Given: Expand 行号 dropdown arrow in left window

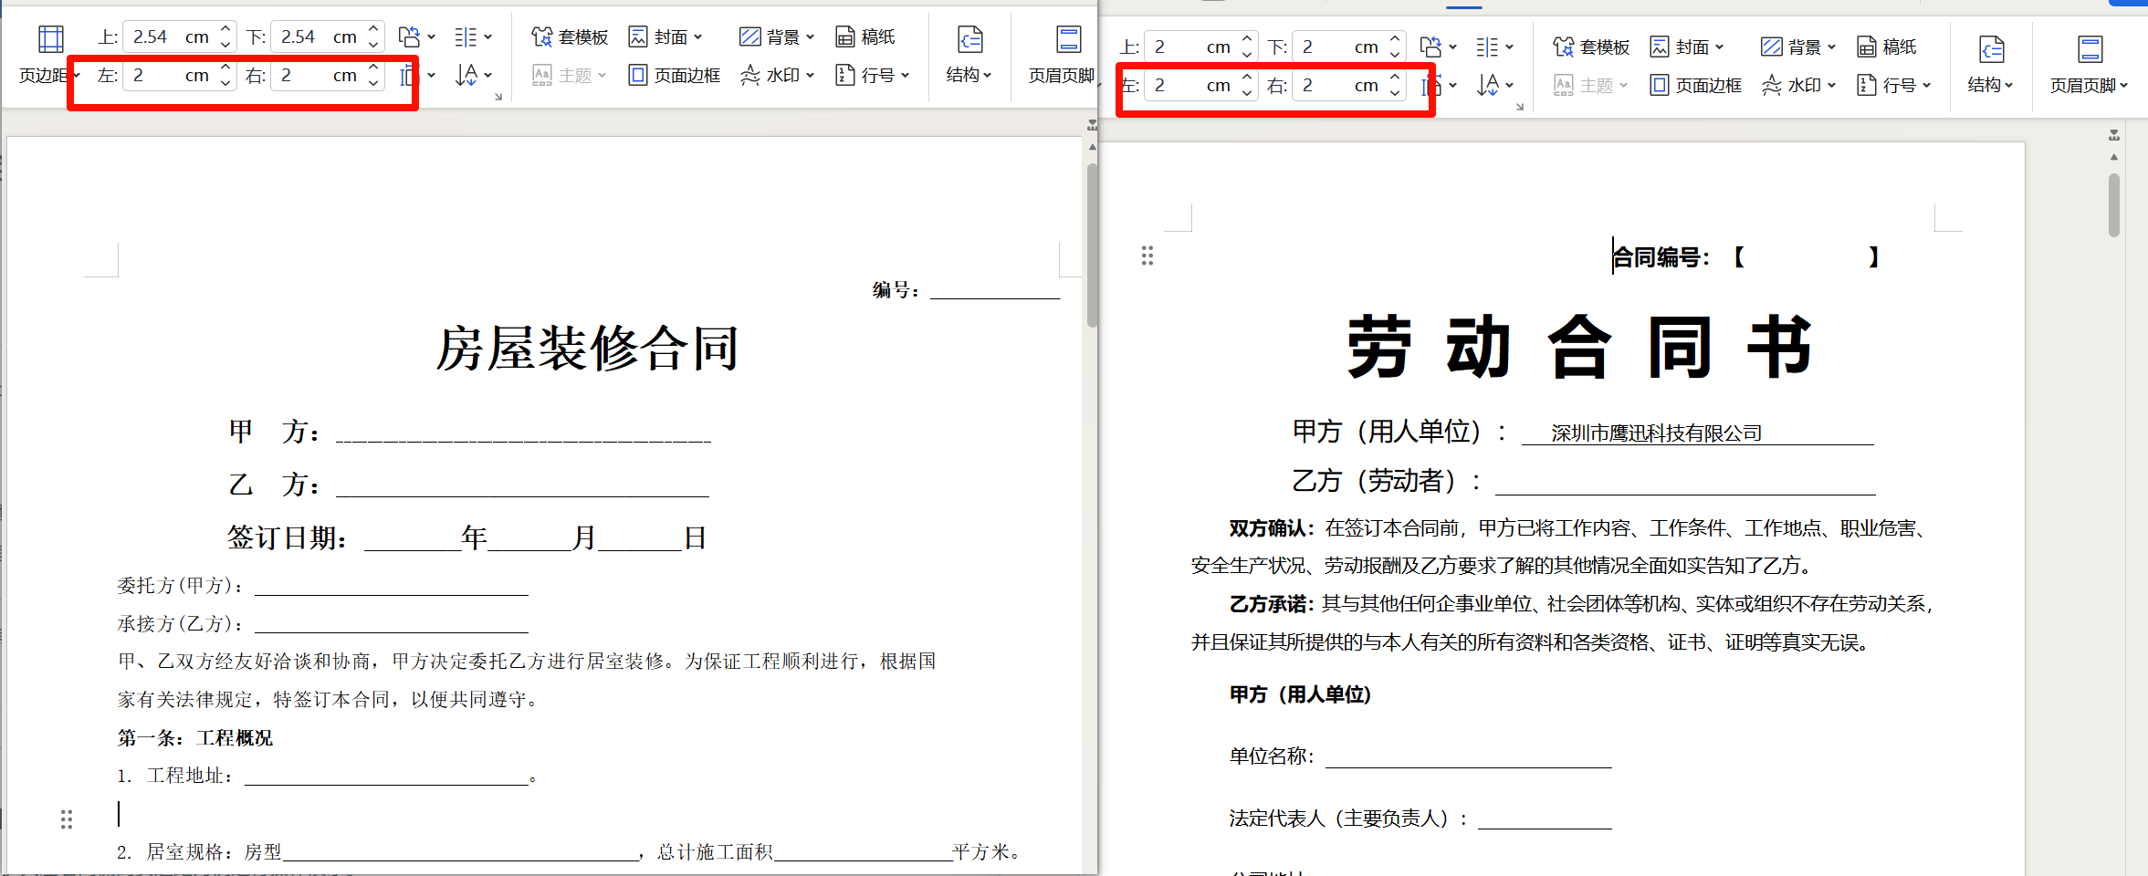Looking at the screenshot, I should point(905,76).
